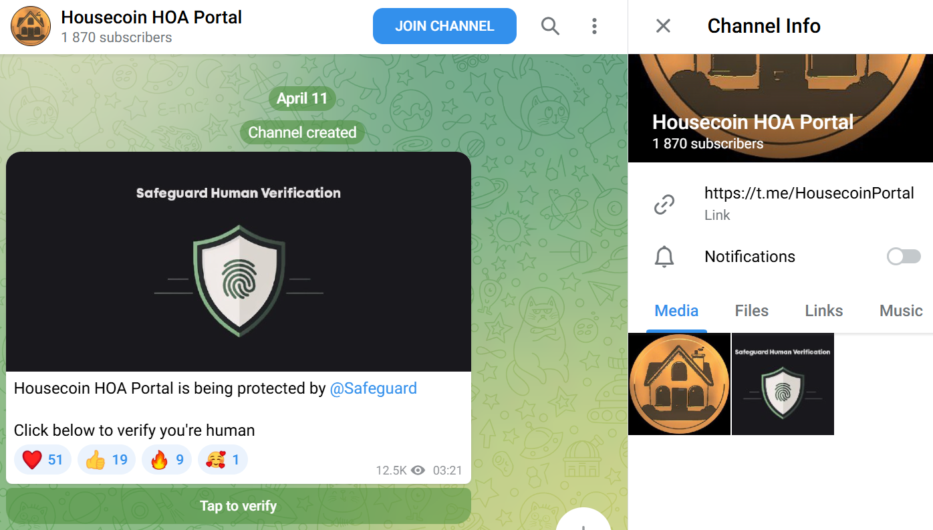Tap to verify button
The width and height of the screenshot is (933, 530).
[x=239, y=506]
